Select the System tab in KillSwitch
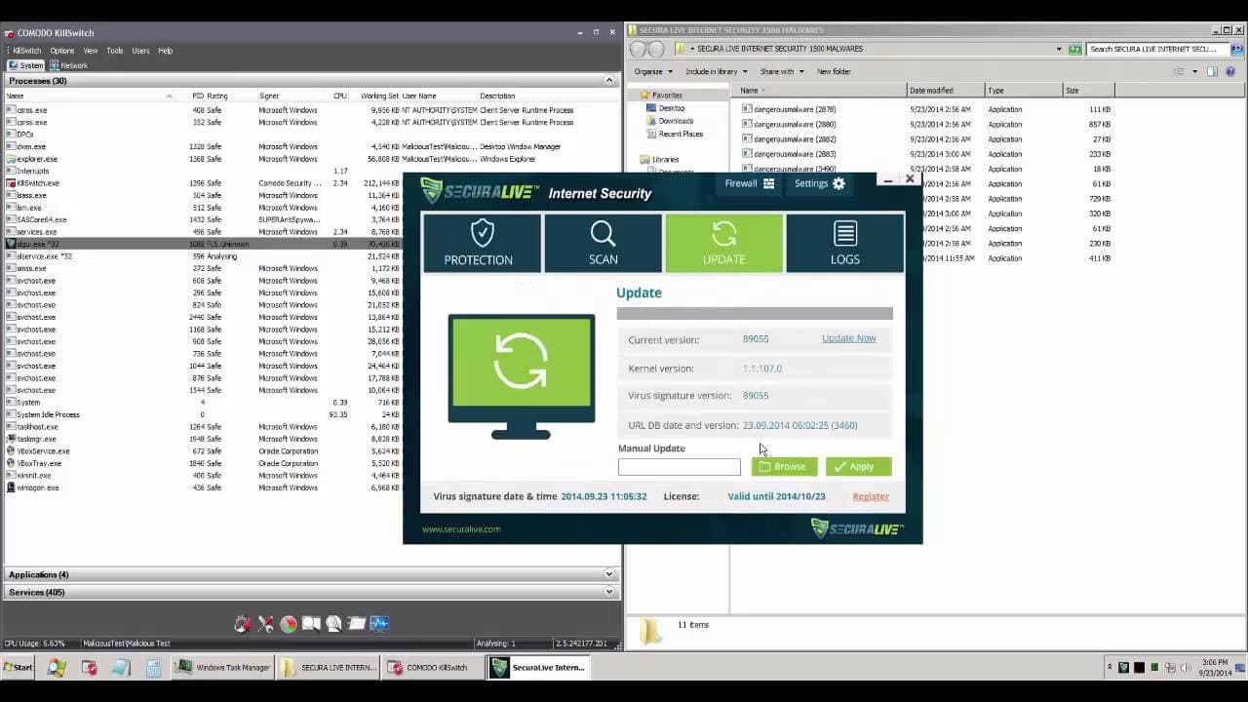 click(26, 65)
